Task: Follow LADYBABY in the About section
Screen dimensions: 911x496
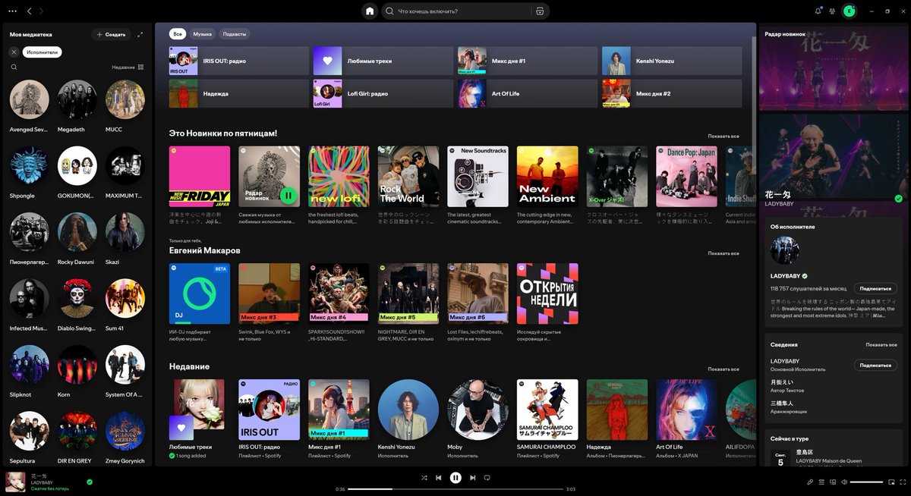Action: click(x=875, y=289)
